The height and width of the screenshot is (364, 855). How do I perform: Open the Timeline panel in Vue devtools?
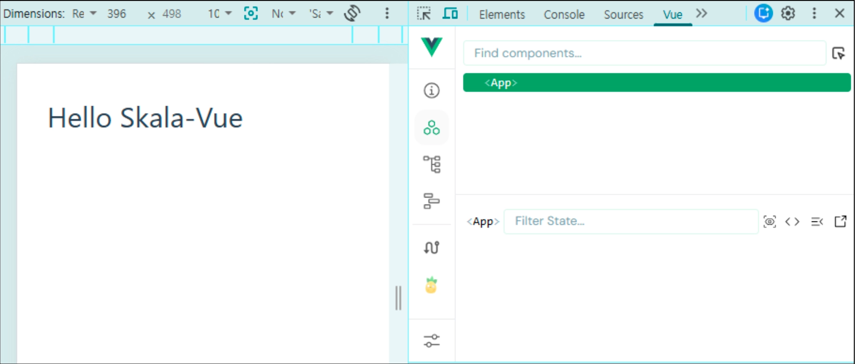point(432,201)
